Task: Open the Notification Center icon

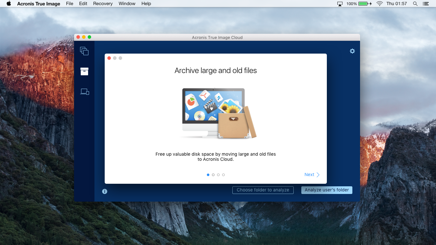Action: pos(425,4)
